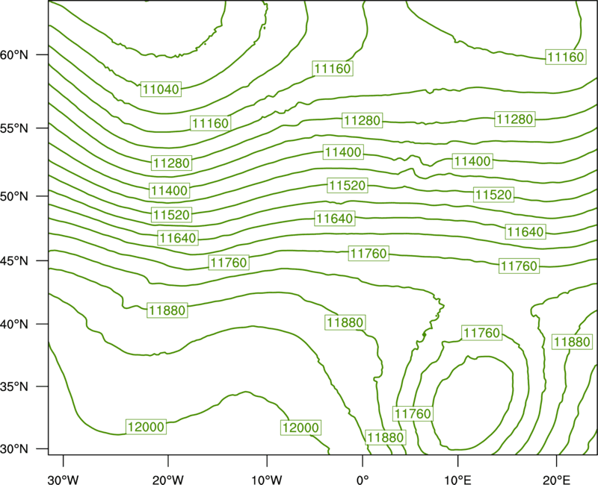Click the 0° longitude axis label
This screenshot has height=485, width=598.
363,480
